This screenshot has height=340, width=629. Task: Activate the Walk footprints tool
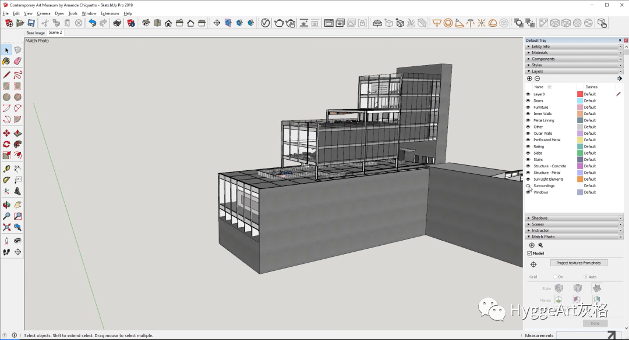tap(6, 252)
